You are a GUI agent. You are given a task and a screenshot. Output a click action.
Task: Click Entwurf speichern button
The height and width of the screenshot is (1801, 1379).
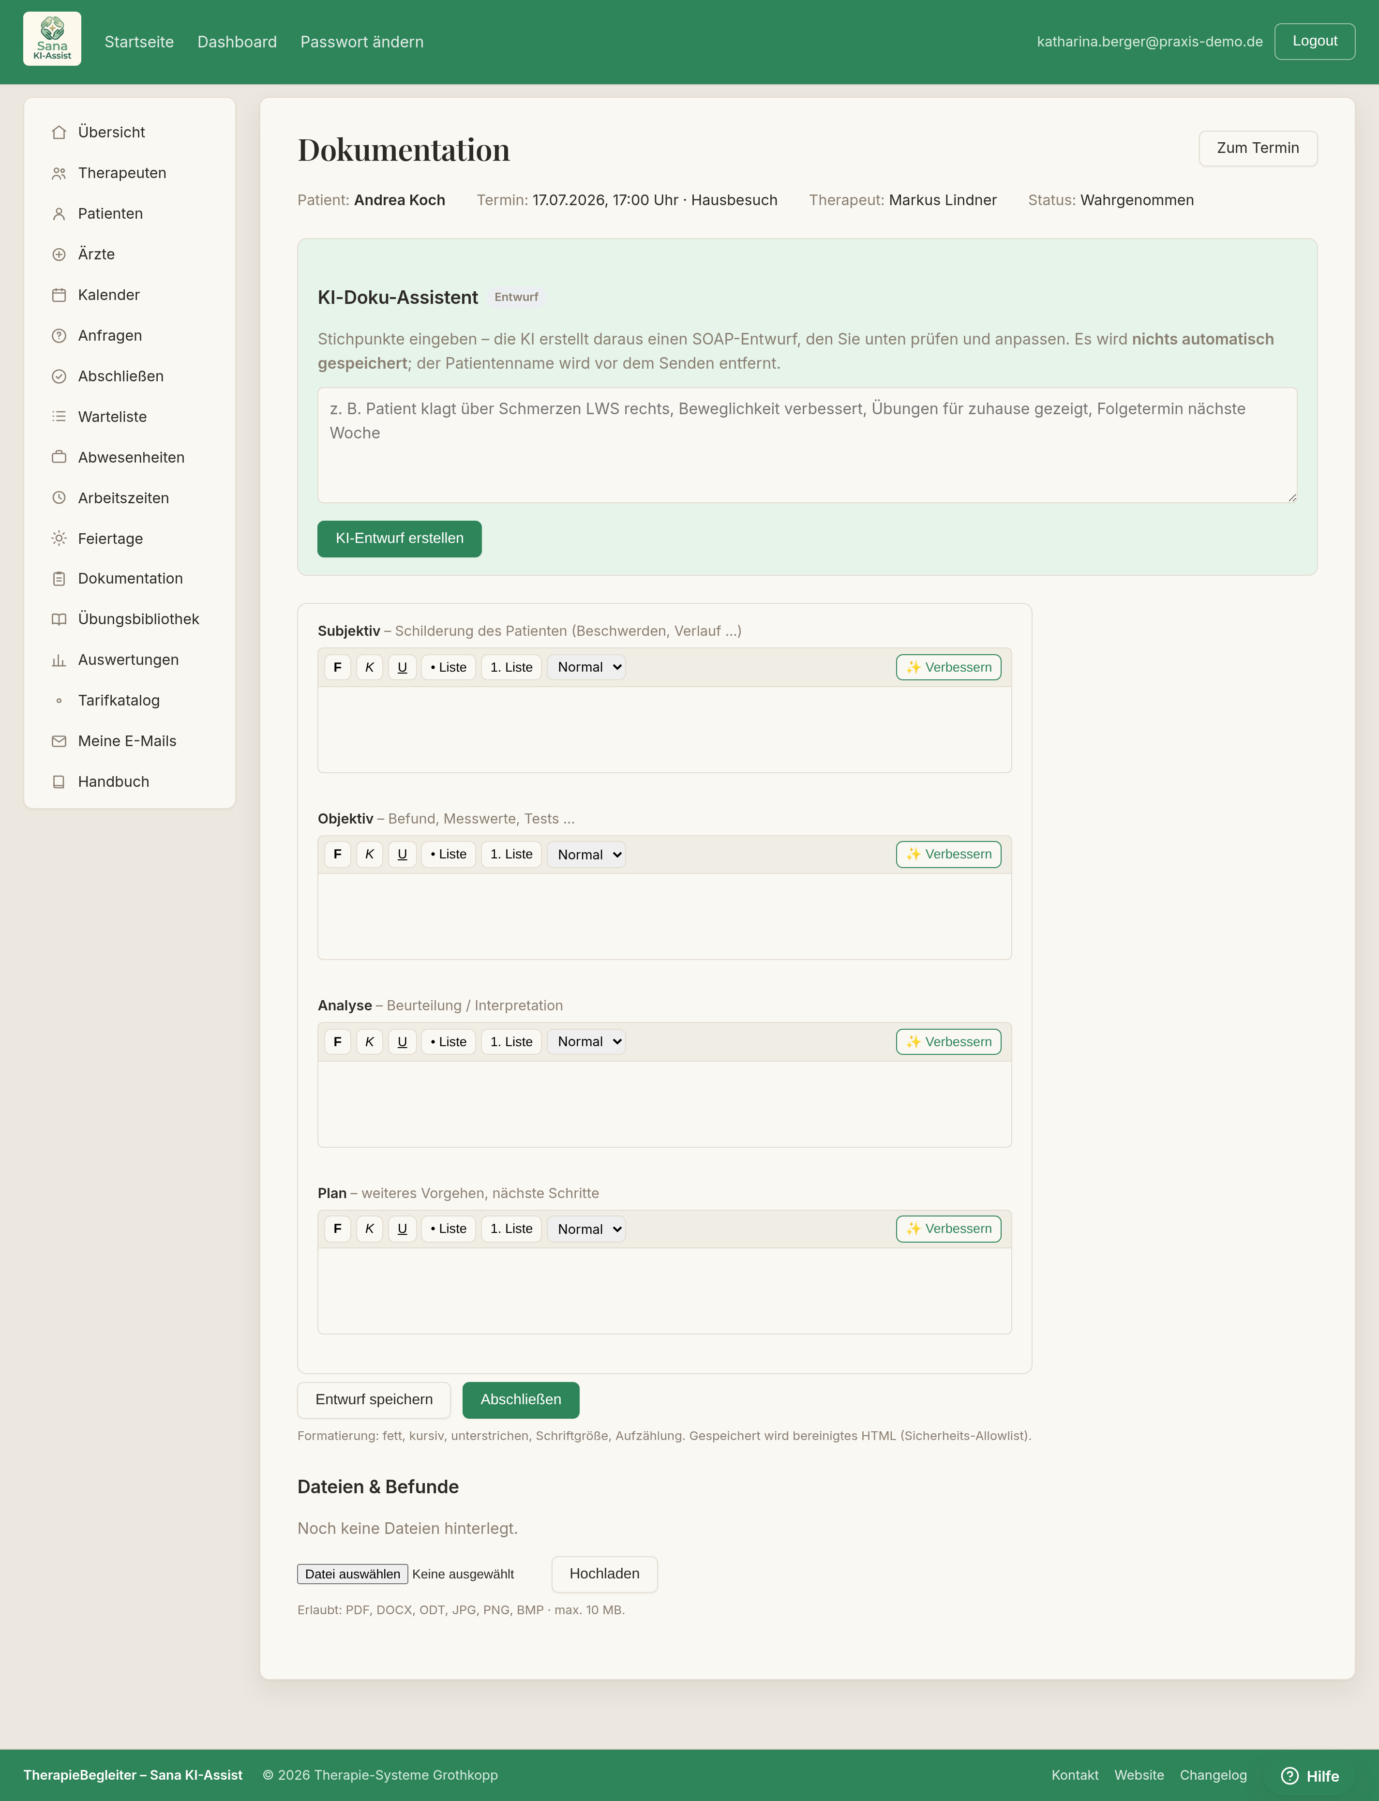[375, 1399]
